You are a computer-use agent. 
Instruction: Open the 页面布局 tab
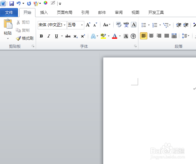(x=64, y=12)
